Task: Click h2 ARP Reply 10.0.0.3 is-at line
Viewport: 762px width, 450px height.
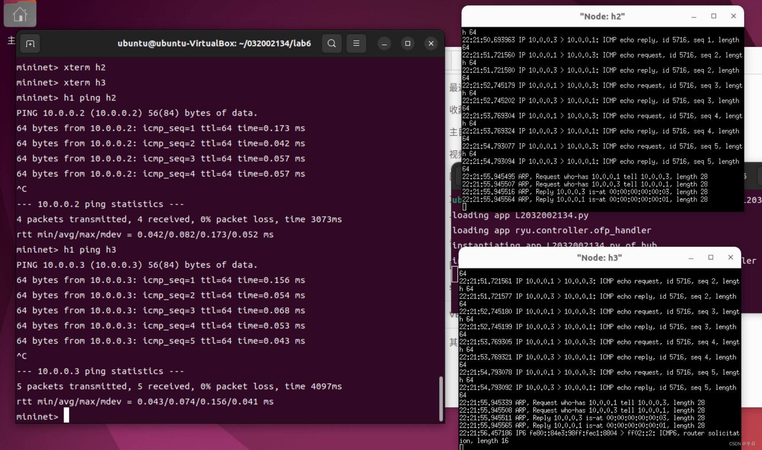Action: (x=585, y=192)
